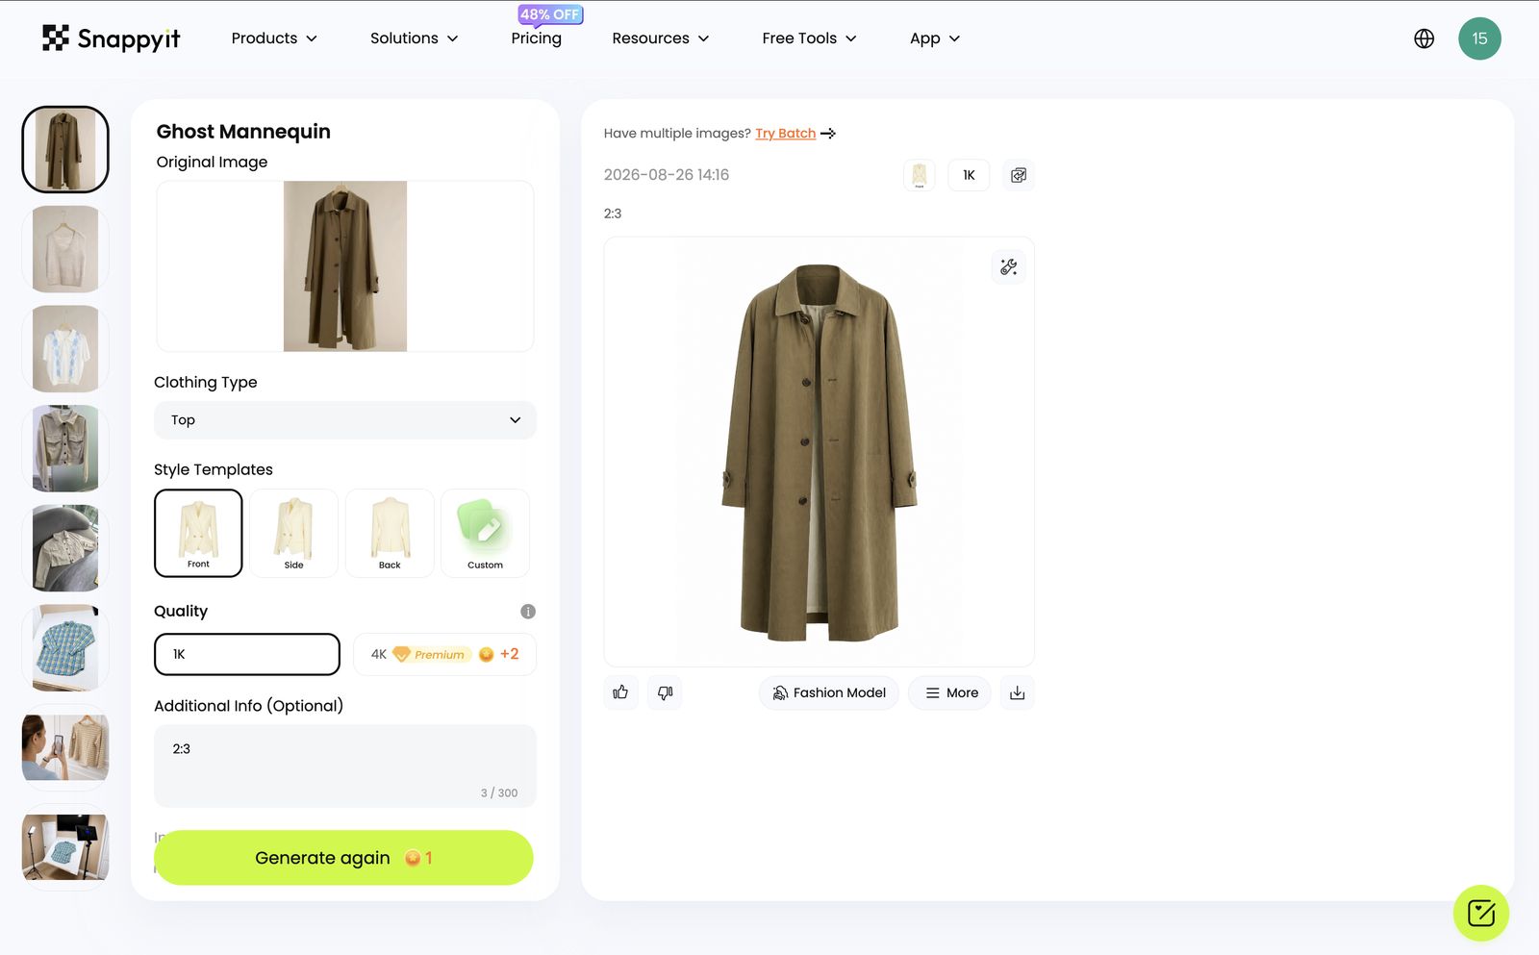Select the jacket on gray chair thumbnail
This screenshot has width=1539, height=955.
(65, 548)
